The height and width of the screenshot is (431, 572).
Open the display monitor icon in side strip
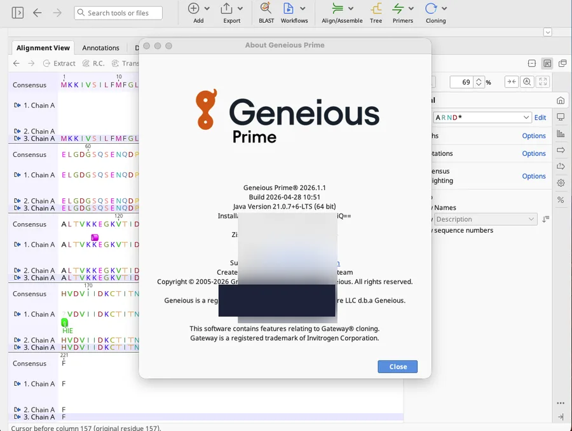(561, 117)
